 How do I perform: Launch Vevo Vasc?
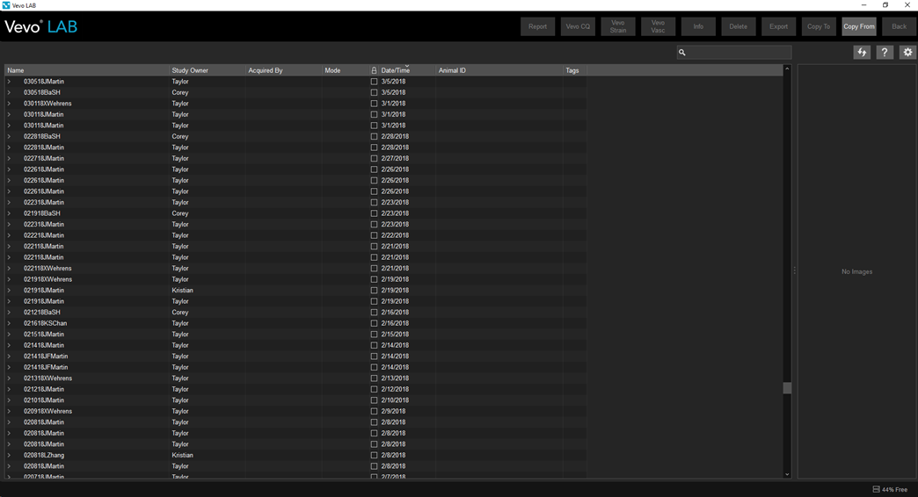click(658, 26)
